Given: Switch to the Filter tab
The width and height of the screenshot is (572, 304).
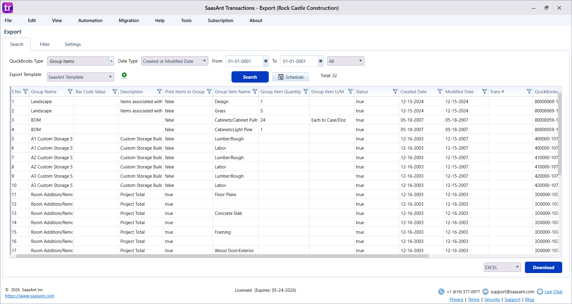Looking at the screenshot, I should click(45, 44).
